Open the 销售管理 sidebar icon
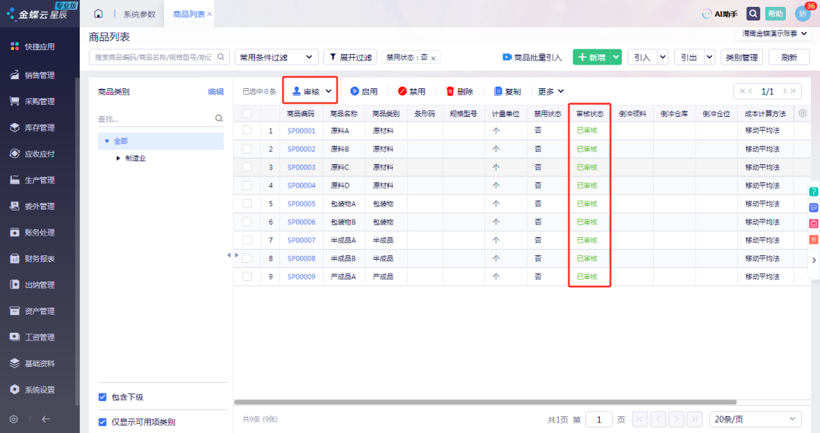820x433 pixels. click(x=14, y=74)
